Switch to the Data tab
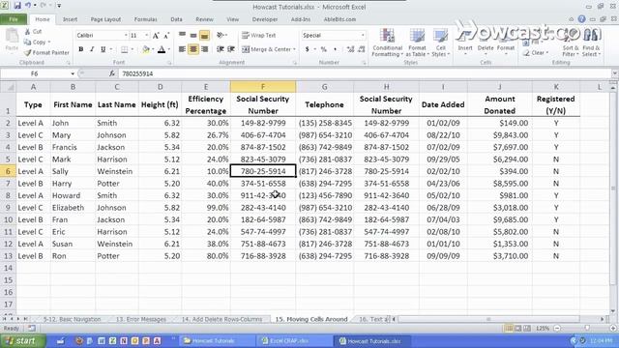This screenshot has width=619, height=348. pos(176,19)
